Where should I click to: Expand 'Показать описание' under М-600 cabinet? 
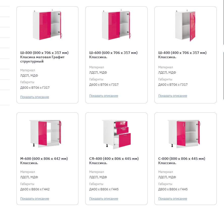35,199
